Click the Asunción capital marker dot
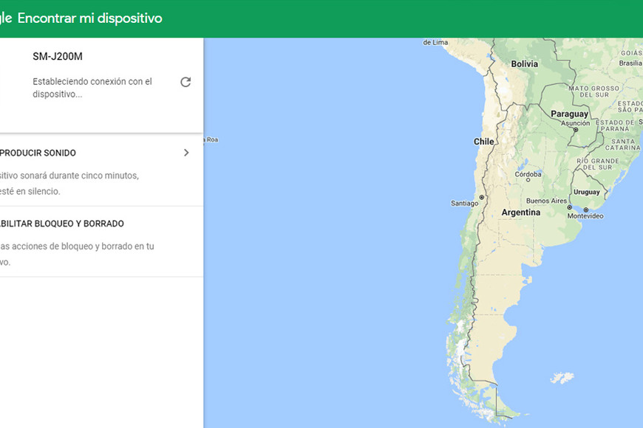The height and width of the screenshot is (428, 643). 576,129
